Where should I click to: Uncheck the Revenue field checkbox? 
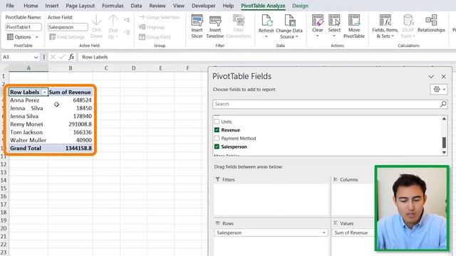pos(217,130)
